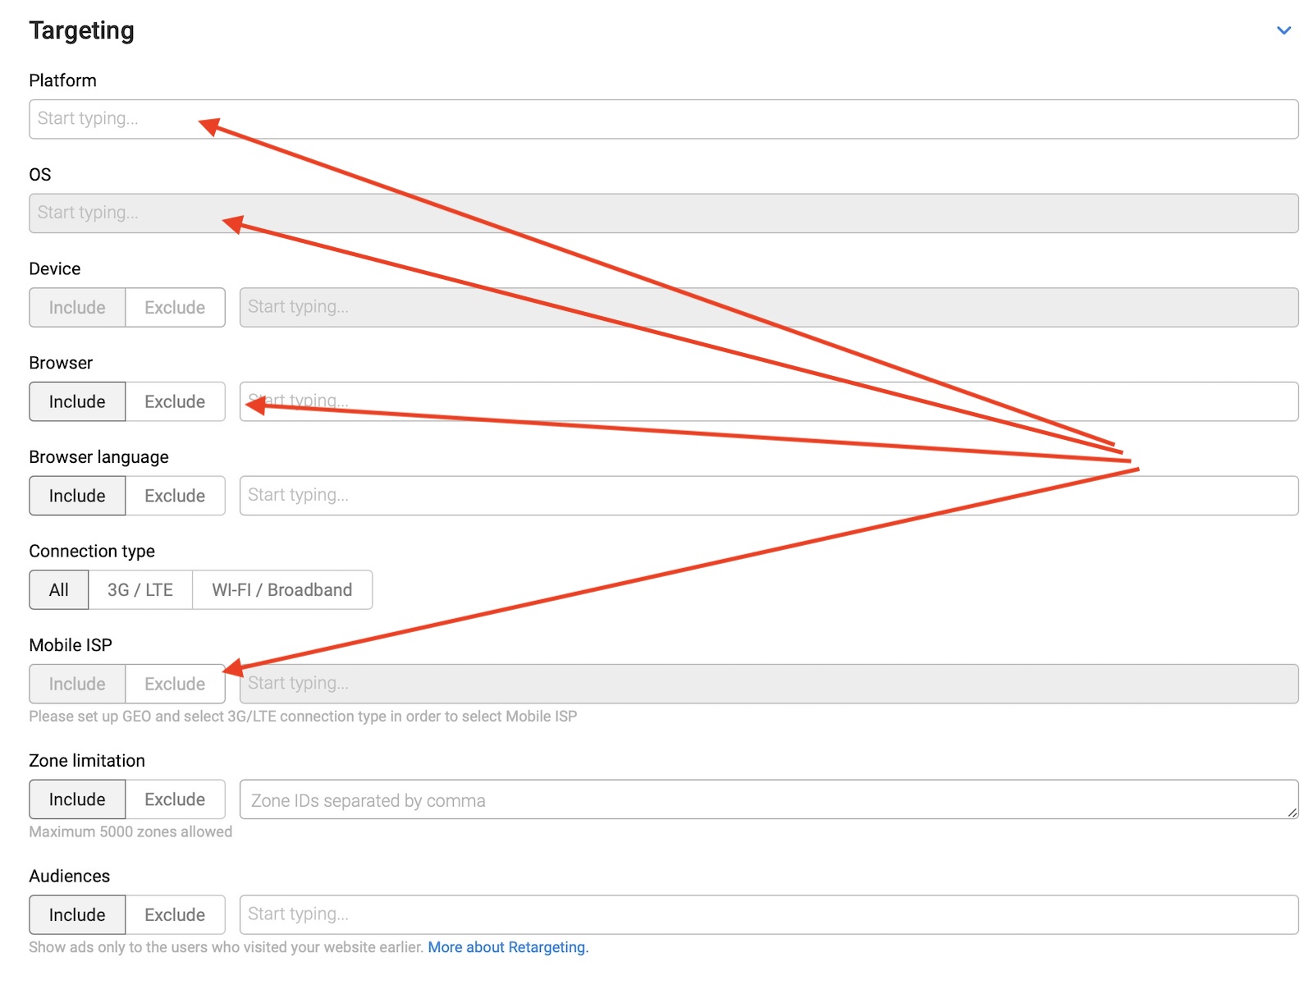Switch Audiences to Exclude
Screen dimensions: 1313x985
175,914
